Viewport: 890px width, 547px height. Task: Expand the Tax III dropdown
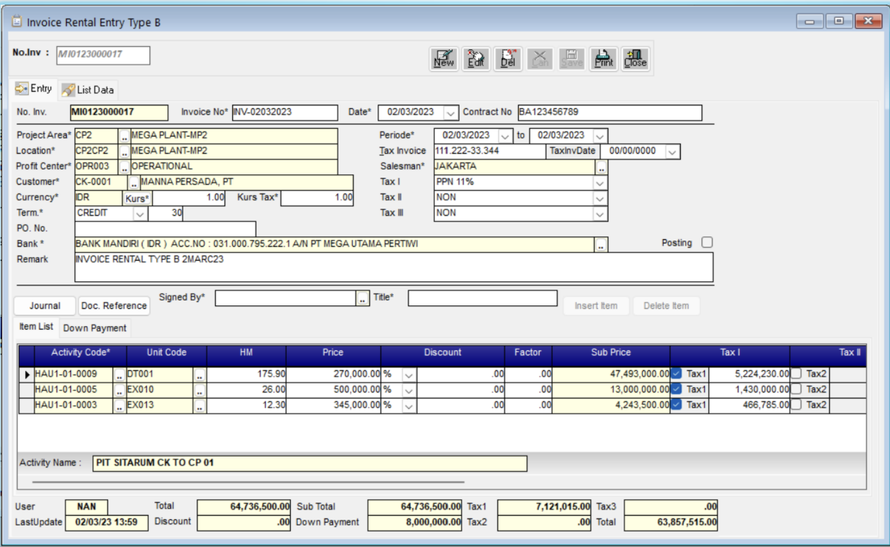(600, 213)
